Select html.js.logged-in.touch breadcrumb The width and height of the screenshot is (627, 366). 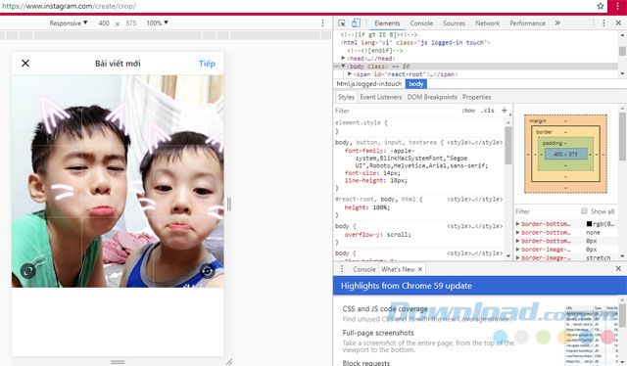click(368, 84)
